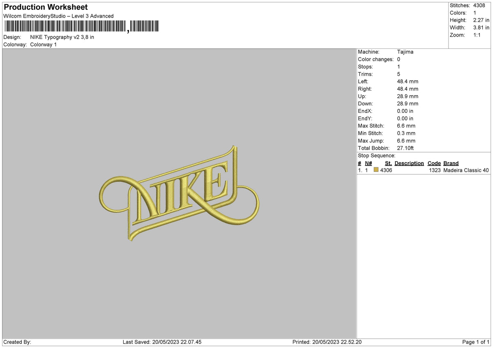Click the barcode under the title
Viewport: 493px width, 348px height.
[81, 27]
